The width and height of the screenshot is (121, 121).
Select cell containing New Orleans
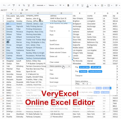(80, 18)
